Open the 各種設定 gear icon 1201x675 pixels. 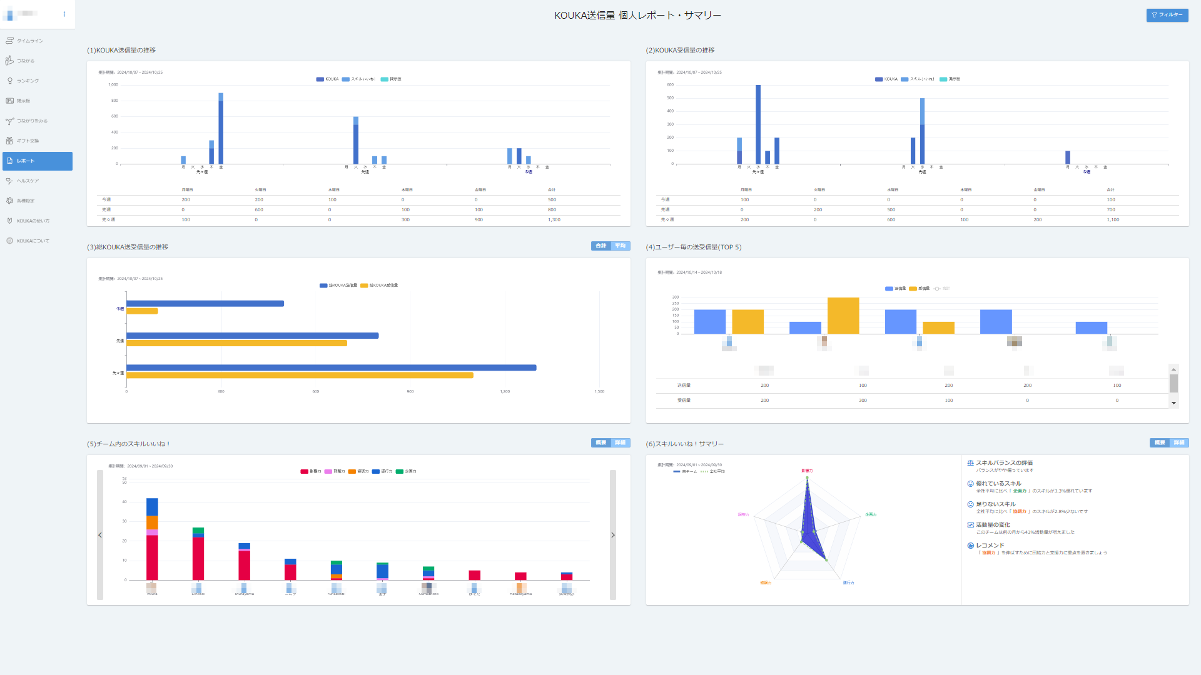coord(9,201)
